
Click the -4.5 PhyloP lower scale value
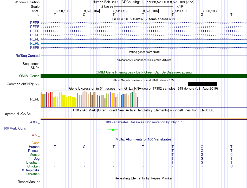point(34,135)
